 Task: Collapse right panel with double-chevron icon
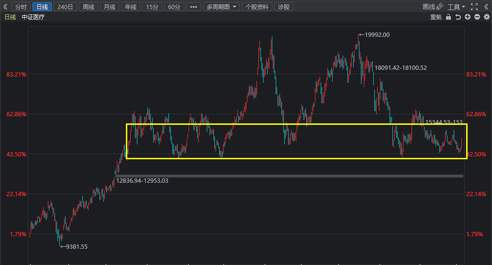(486, 7)
